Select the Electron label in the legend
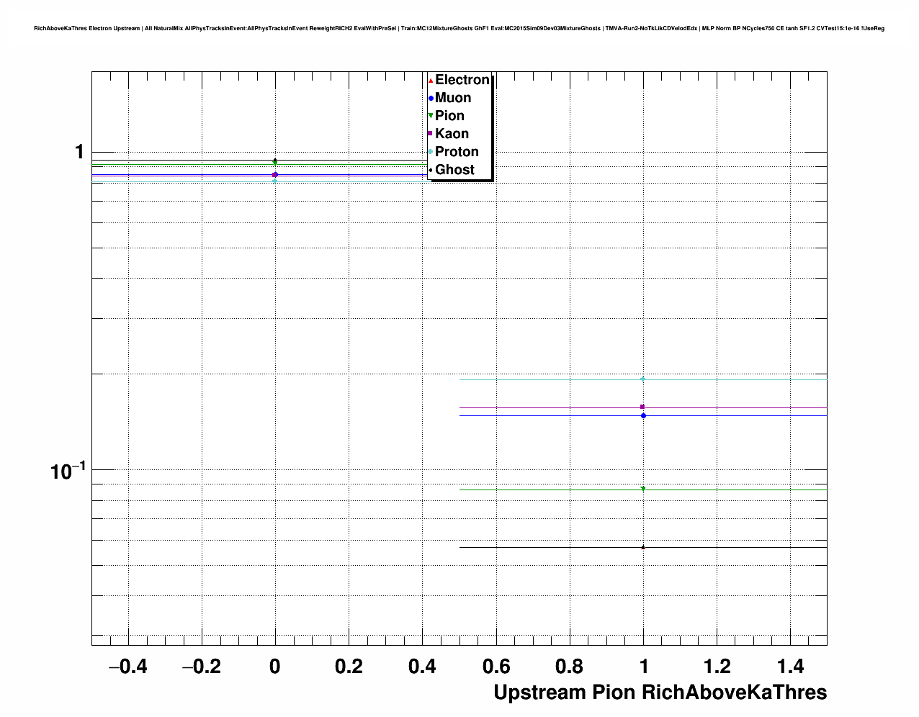Viewport: 919px width, 717px height. tap(462, 80)
